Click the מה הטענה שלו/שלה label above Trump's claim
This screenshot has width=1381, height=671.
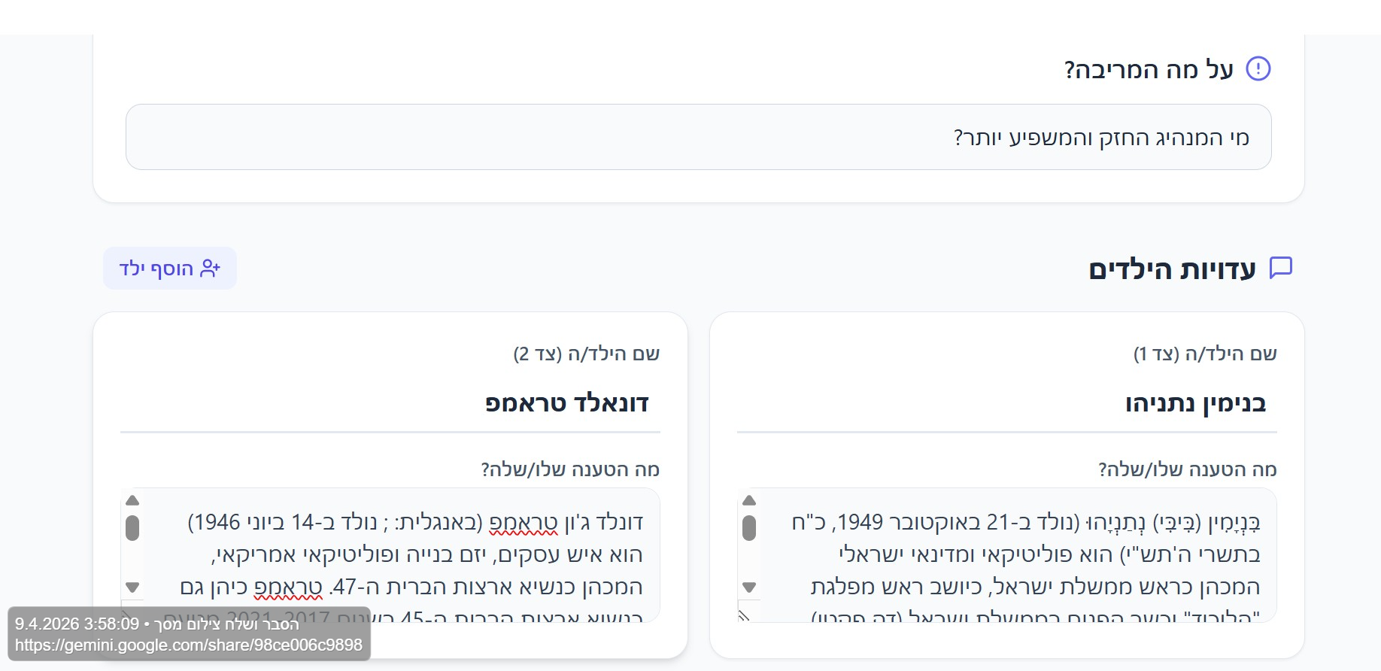pyautogui.click(x=570, y=469)
